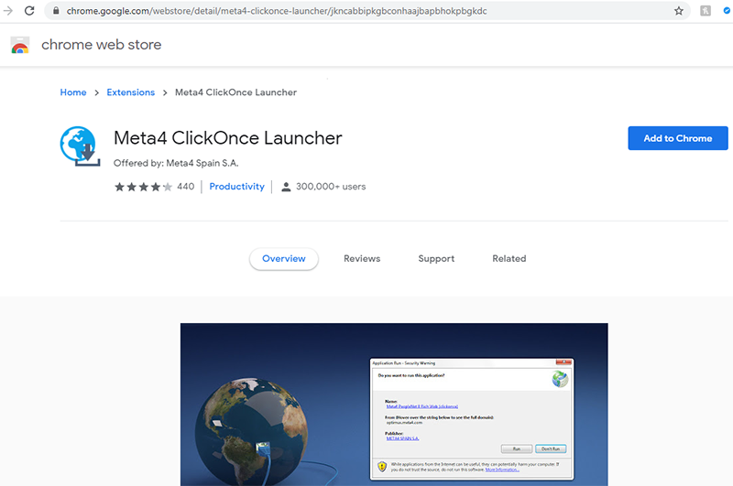
Task: Bookmark this page with the star icon
Action: [x=679, y=11]
